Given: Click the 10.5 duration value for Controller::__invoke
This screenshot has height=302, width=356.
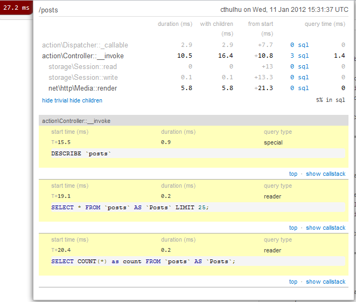Looking at the screenshot, I should (185, 56).
